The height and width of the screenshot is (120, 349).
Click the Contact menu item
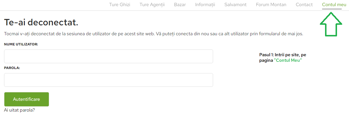point(304,5)
